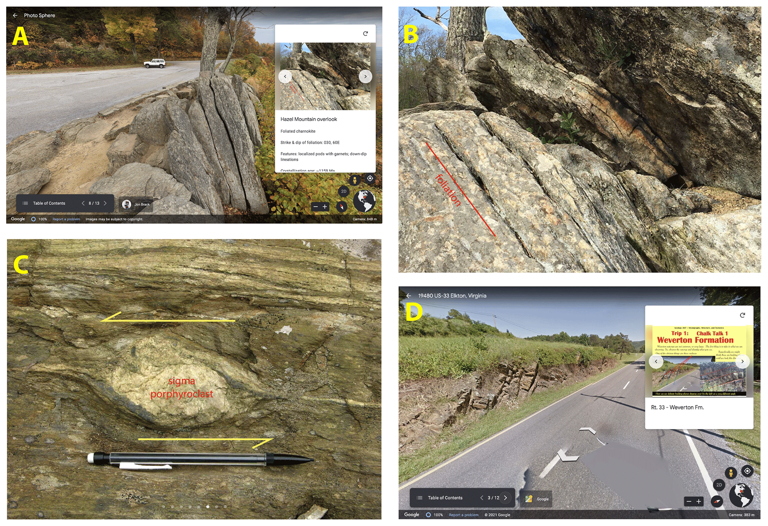Go to next stop after 8 / 13
768x526 pixels.
coord(105,203)
